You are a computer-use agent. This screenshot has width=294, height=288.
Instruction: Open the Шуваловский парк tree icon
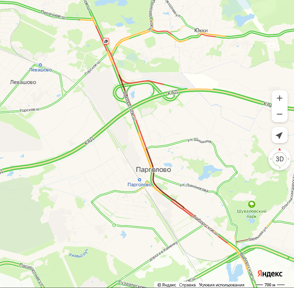(251, 204)
